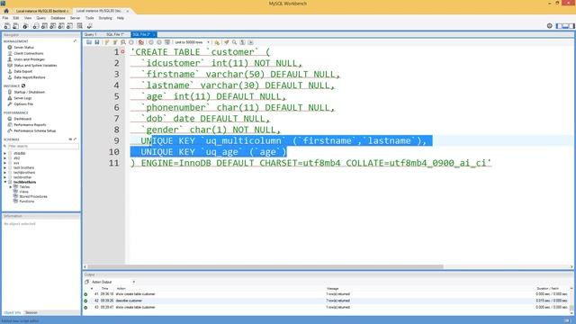Open the Server menu
The width and height of the screenshot is (576, 324).
pyautogui.click(x=75, y=18)
